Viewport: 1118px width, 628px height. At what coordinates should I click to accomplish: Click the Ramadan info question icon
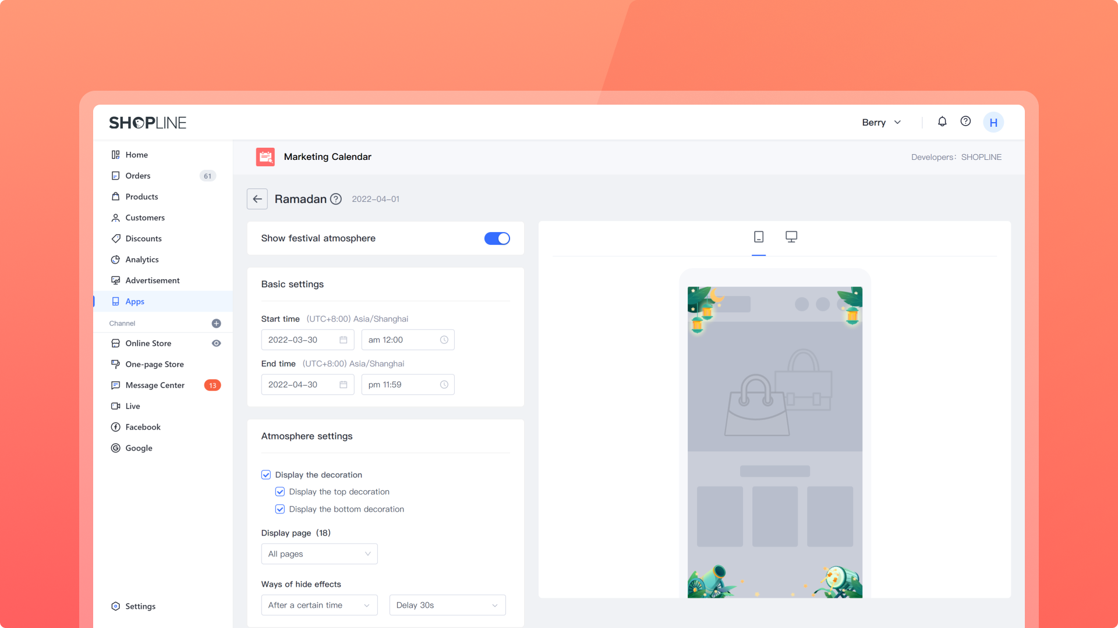tap(336, 199)
